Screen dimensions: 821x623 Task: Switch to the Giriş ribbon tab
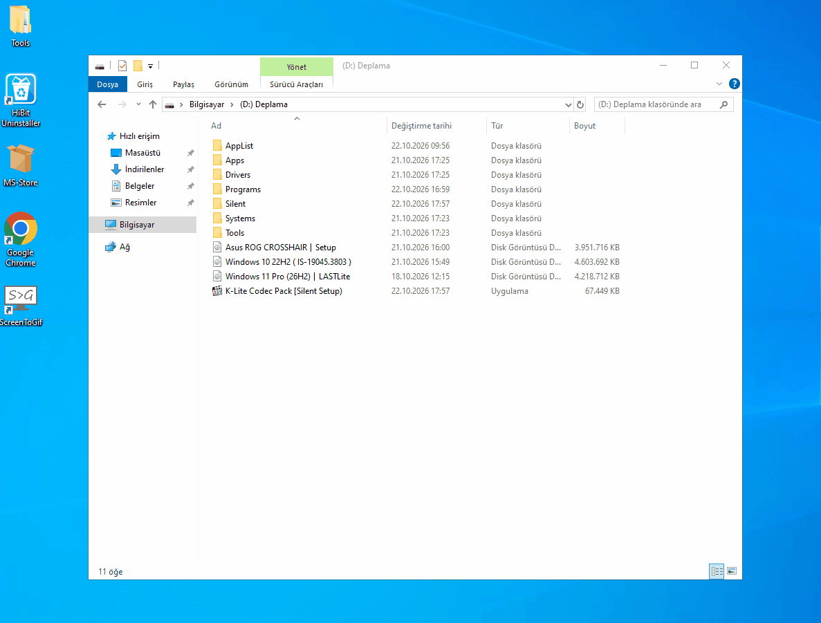coord(145,84)
